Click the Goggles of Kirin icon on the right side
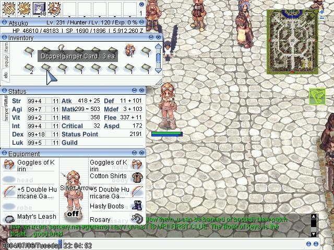334x250 pixels. click(137, 165)
